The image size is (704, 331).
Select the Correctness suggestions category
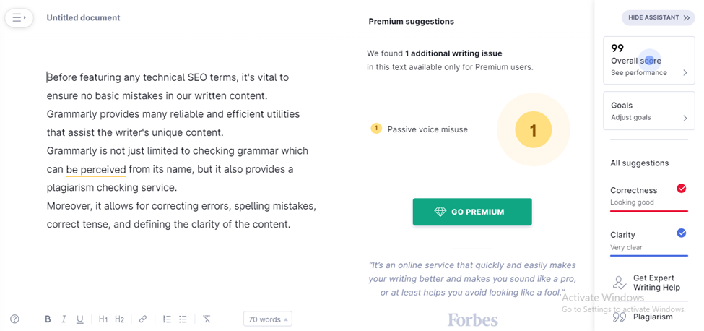coord(649,197)
